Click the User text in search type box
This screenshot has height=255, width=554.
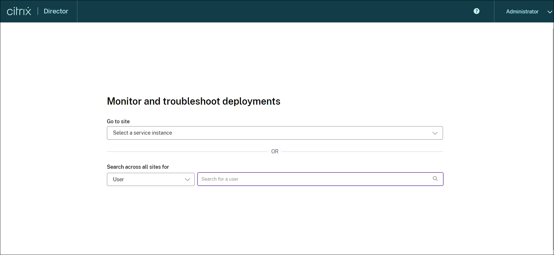point(118,180)
